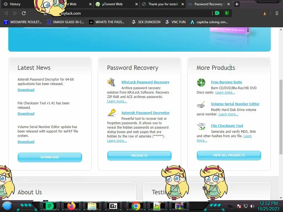
Task: Click the network tray icon
Action: tap(245, 206)
